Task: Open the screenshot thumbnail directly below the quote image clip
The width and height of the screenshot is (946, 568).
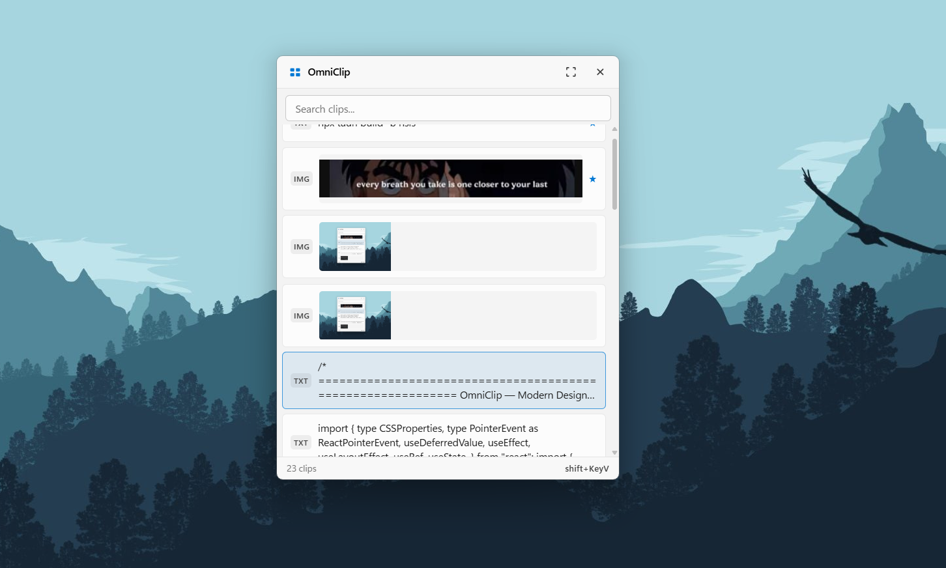Action: (x=355, y=247)
